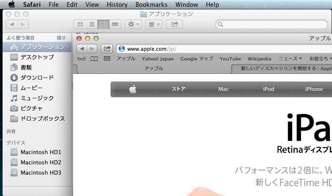Select ムービー in Finder sidebar

37,88
